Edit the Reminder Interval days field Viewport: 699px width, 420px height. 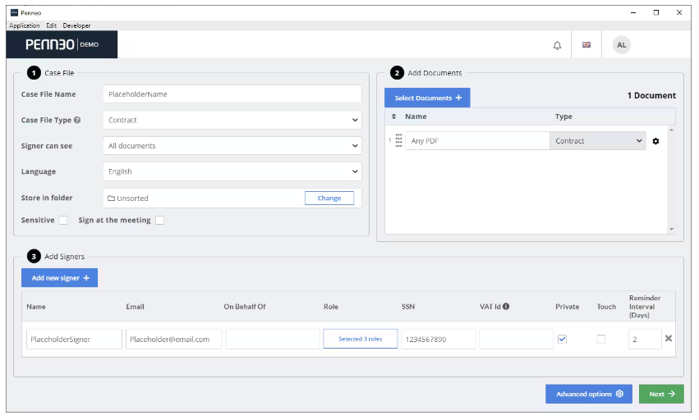tap(645, 340)
